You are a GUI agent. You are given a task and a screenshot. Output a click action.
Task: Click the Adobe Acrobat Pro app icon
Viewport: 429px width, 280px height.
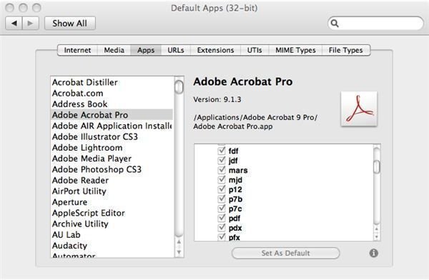[359, 109]
